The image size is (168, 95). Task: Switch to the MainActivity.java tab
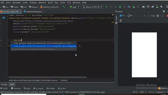(34, 12)
